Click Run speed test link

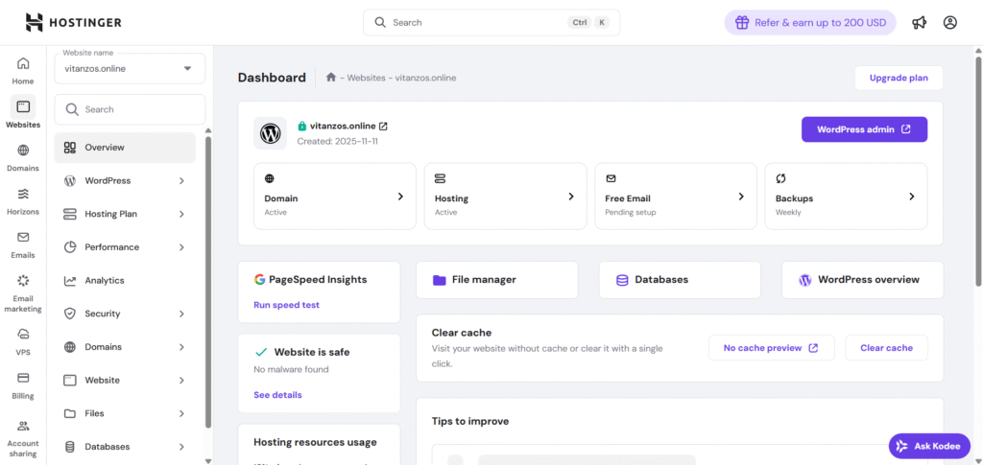tap(286, 305)
